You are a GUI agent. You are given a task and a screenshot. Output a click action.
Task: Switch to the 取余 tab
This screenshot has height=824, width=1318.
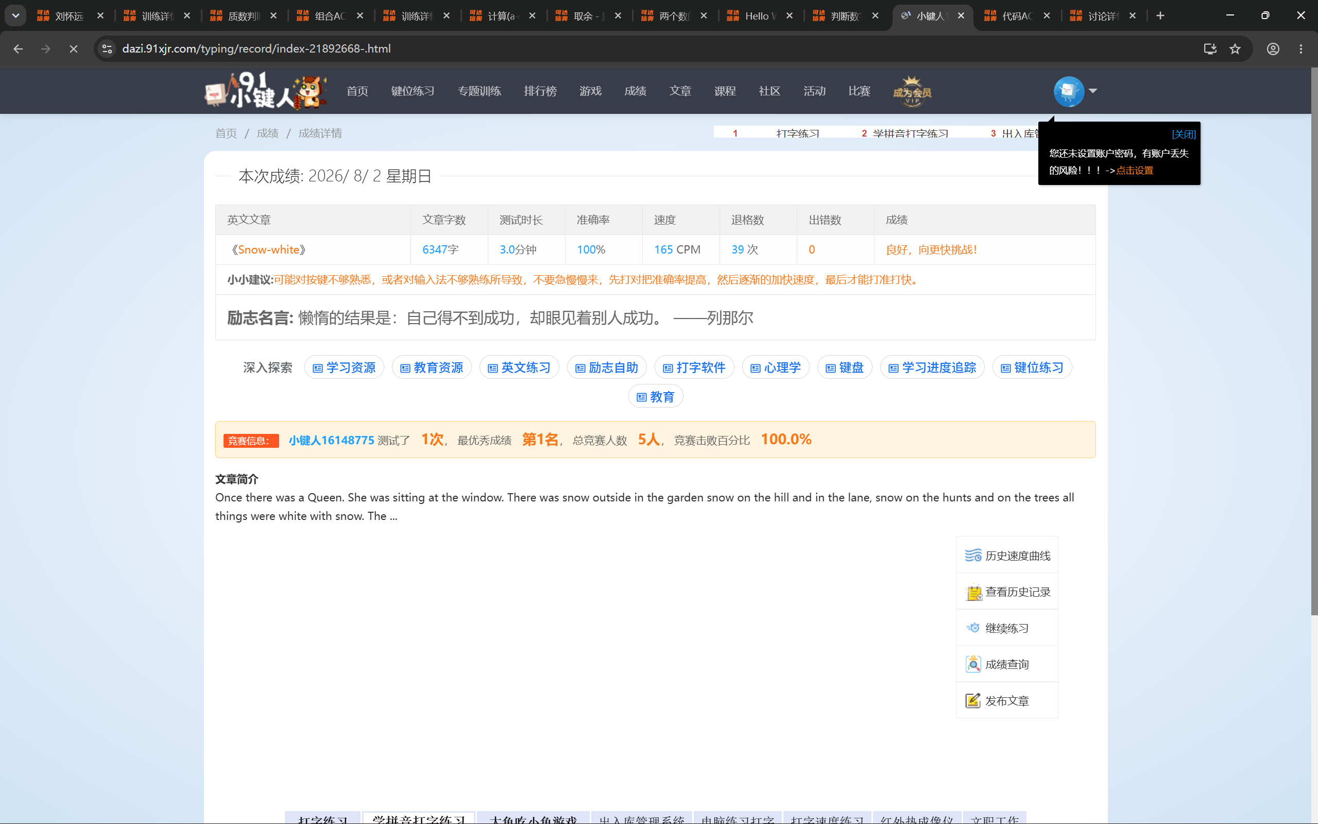tap(588, 16)
